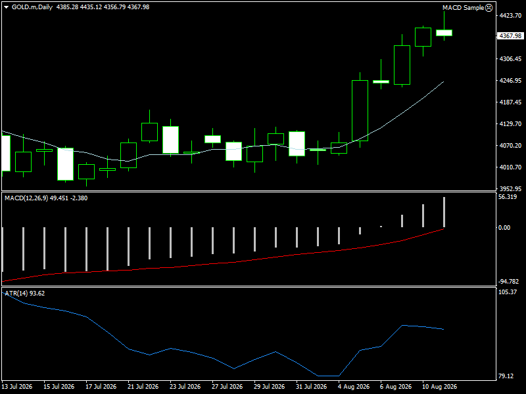Click the 4010.70 price scale label
Screen dimensions: 526x394
pyautogui.click(x=510, y=167)
